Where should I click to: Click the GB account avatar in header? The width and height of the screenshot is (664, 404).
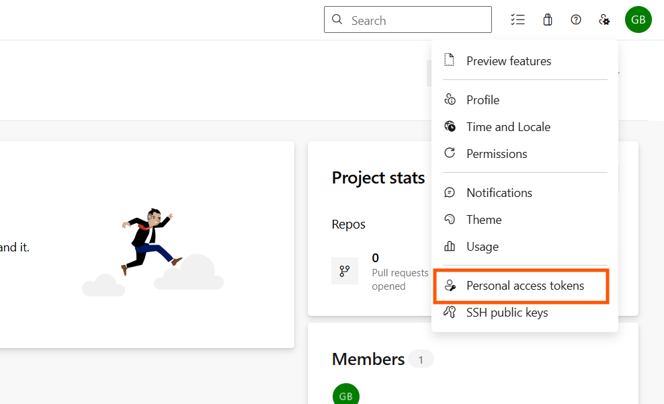(638, 20)
